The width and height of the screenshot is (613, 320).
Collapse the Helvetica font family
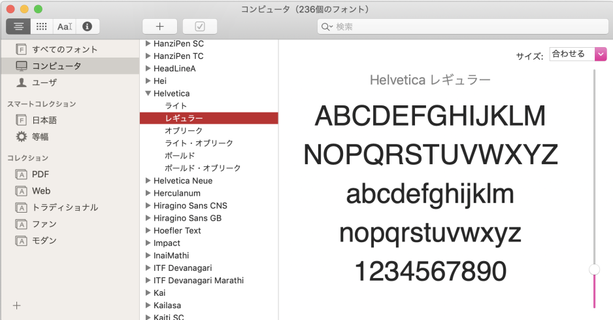[148, 94]
